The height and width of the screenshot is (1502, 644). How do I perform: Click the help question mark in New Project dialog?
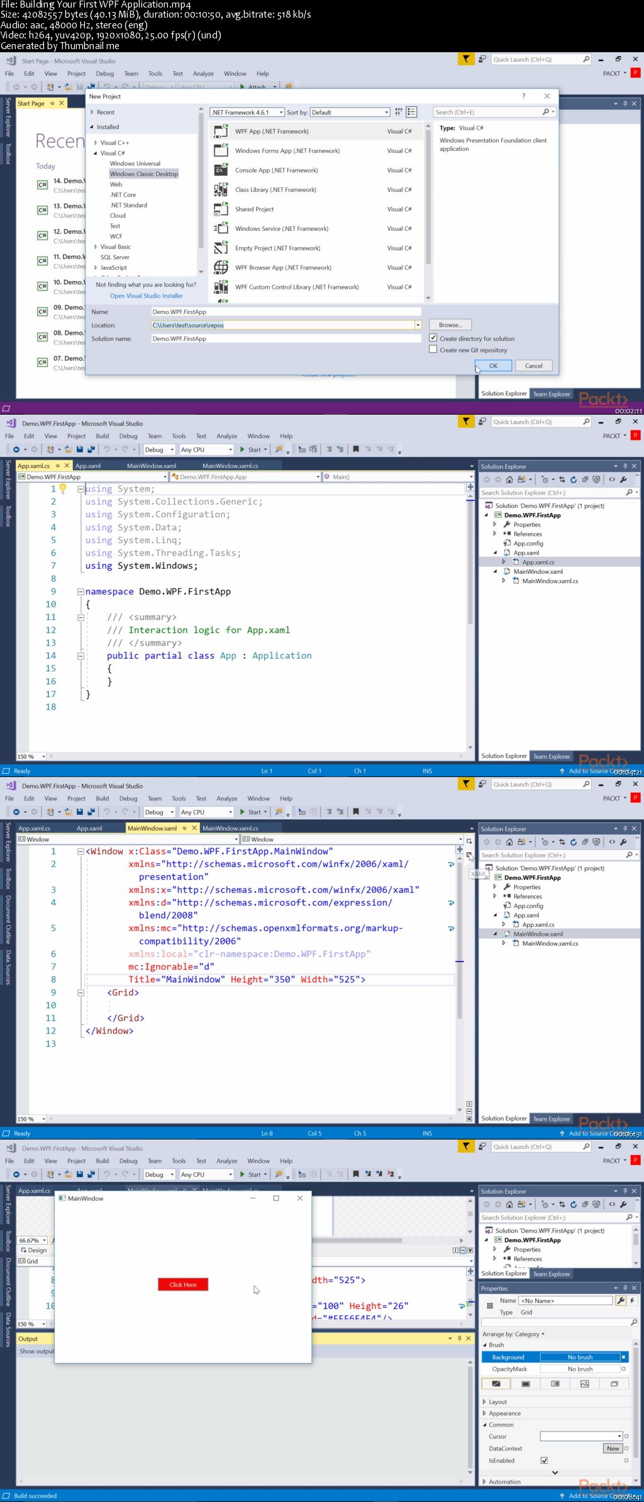coord(523,96)
